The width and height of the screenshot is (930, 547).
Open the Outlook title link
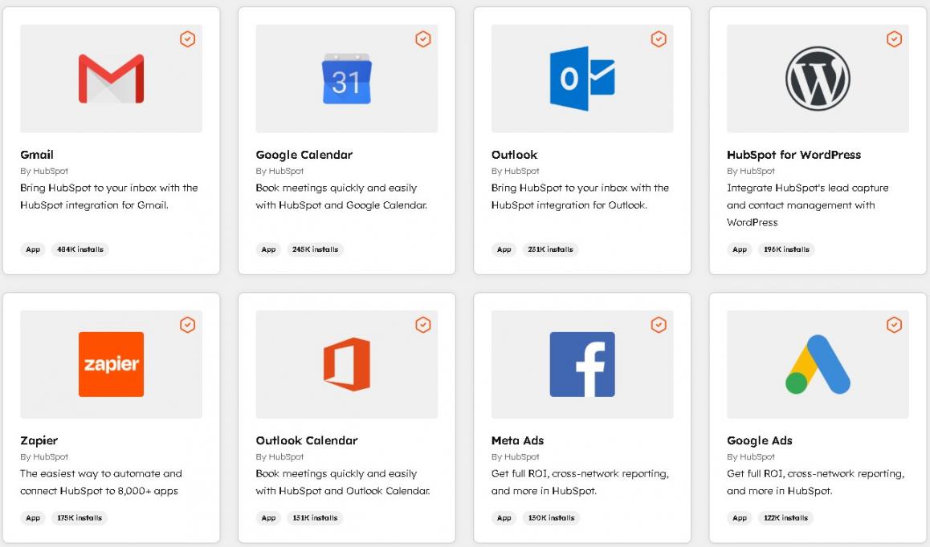514,155
